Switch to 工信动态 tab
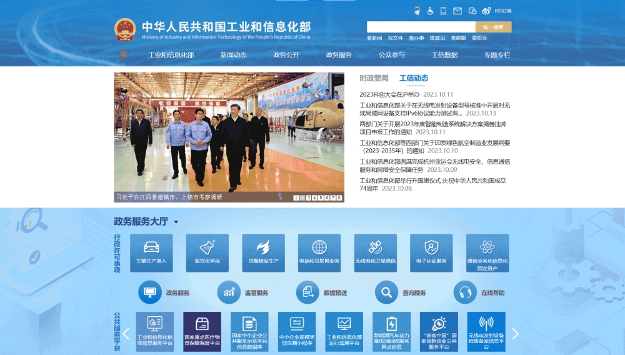 pos(414,78)
